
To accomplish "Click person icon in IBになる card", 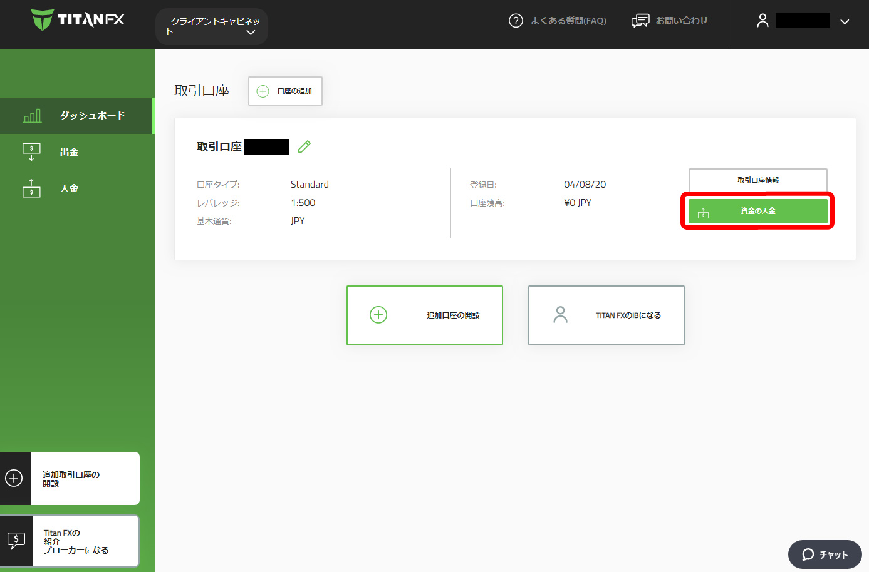I will click(561, 315).
